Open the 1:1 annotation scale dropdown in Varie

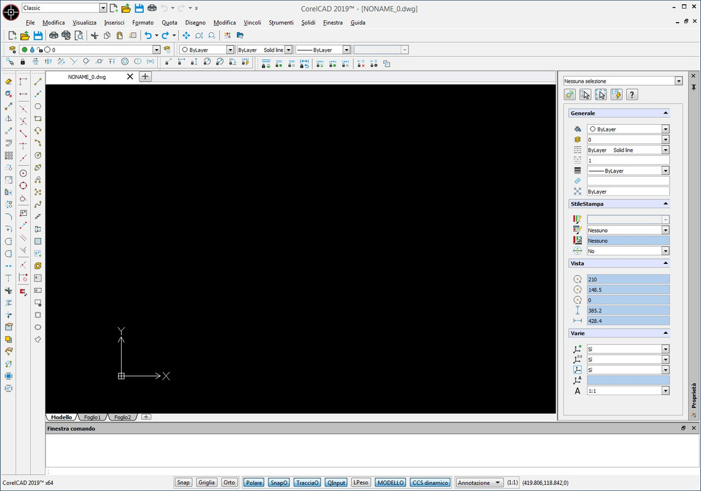pos(665,390)
